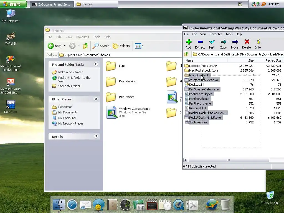Sort 7-Zip list by Packed Size column

(x=269, y=60)
